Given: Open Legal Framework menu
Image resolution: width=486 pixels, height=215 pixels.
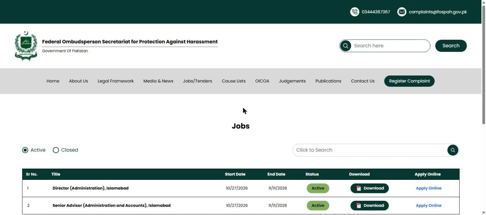Looking at the screenshot, I should [x=116, y=81].
